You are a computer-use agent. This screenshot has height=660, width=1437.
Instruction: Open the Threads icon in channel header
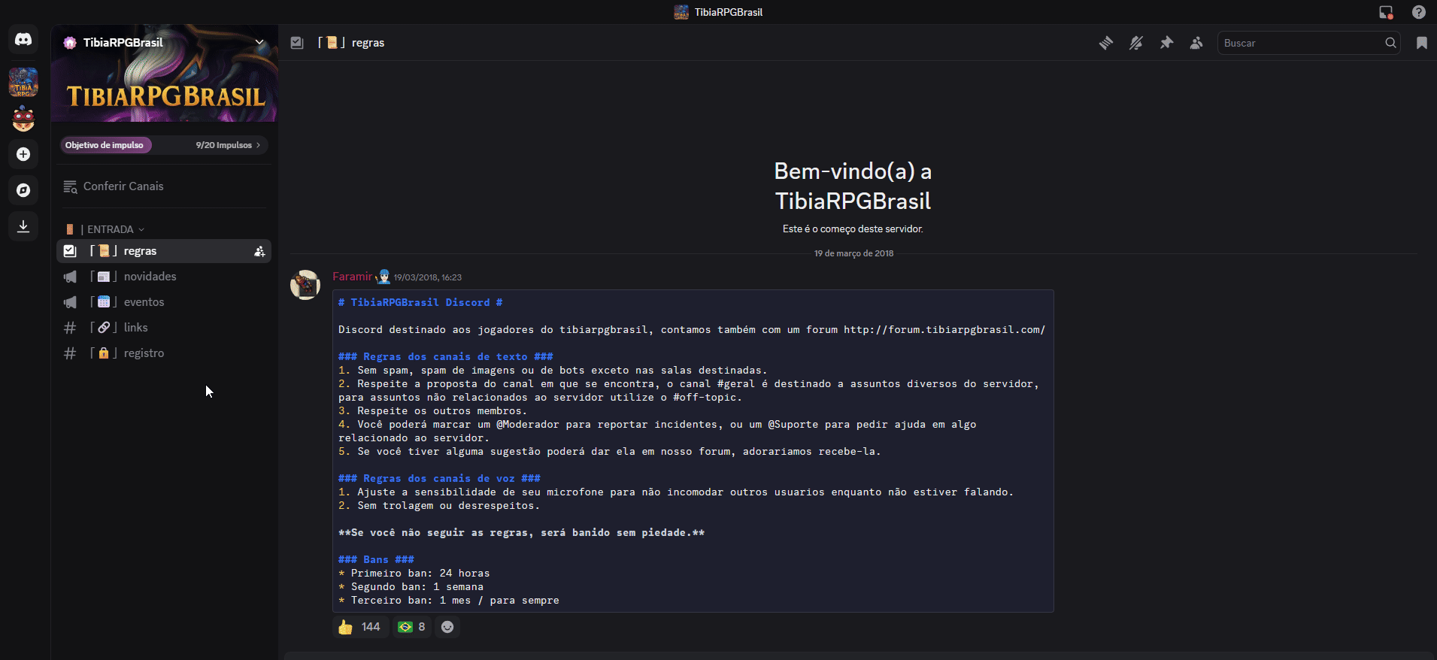click(x=1105, y=43)
